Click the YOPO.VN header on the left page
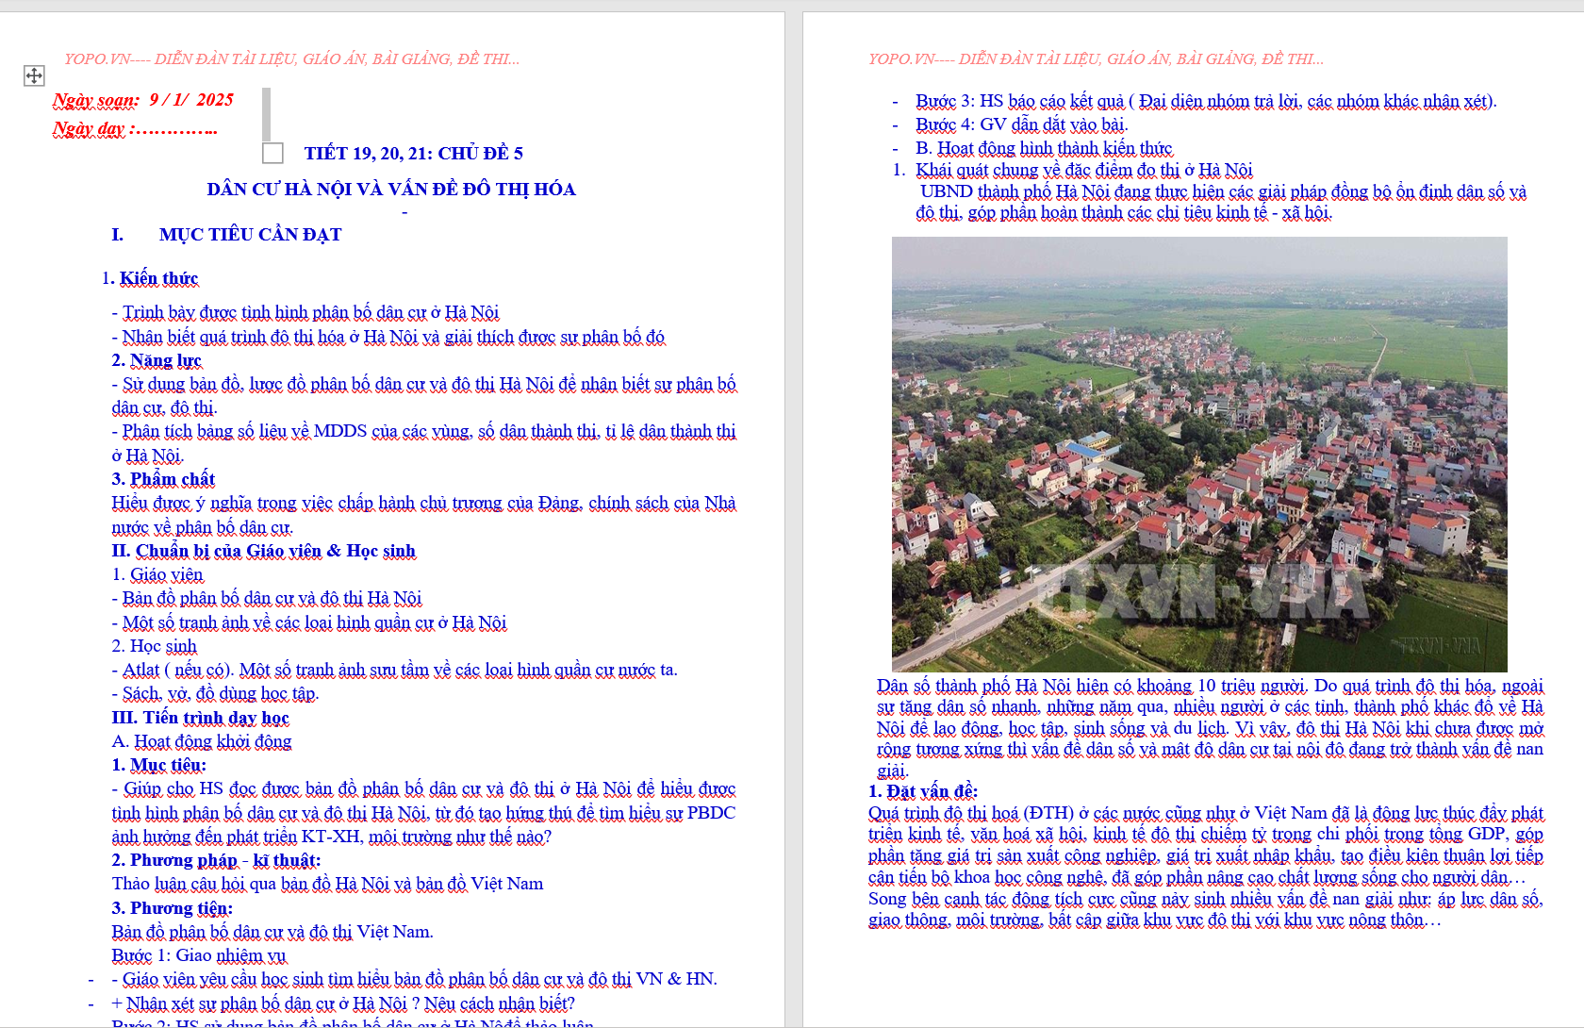This screenshot has height=1028, width=1584. (291, 58)
